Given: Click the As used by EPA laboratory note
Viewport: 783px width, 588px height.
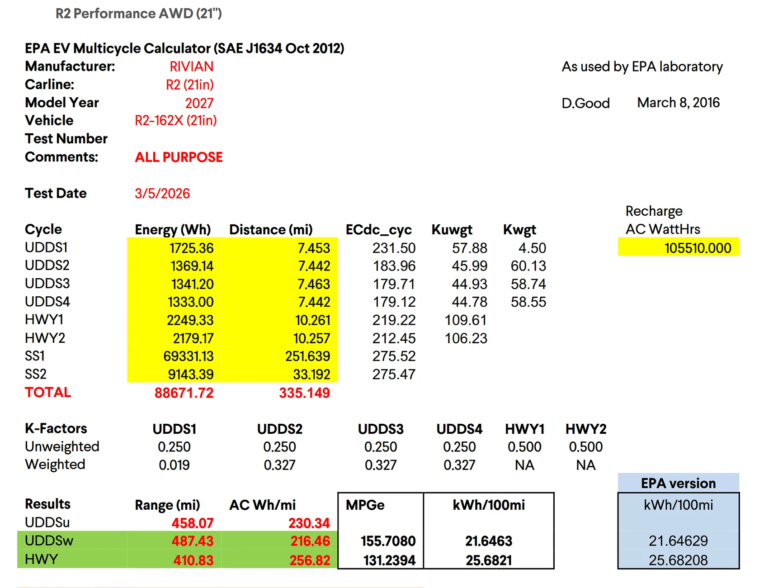Looking at the screenshot, I should (x=642, y=66).
